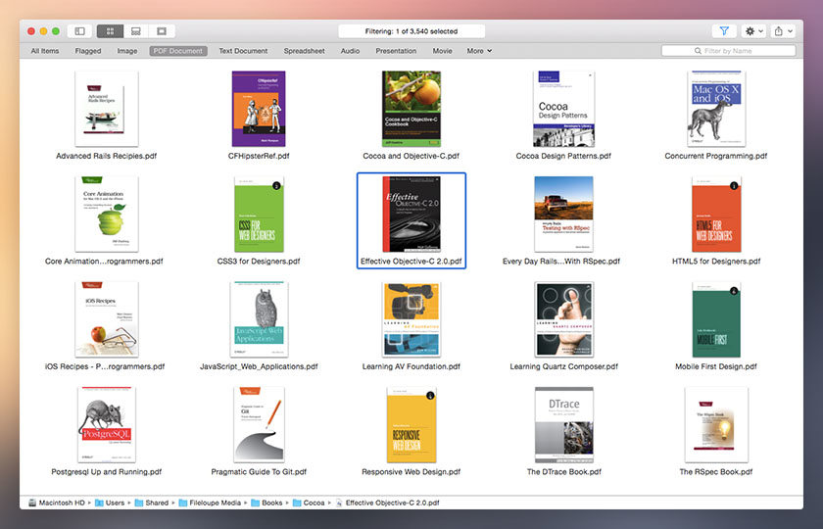Click Fileloupe Media folder in path bar
The height and width of the screenshot is (529, 823).
tap(211, 503)
